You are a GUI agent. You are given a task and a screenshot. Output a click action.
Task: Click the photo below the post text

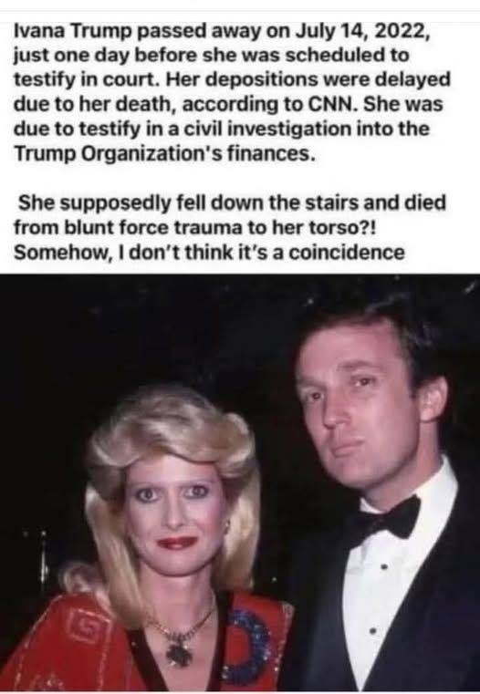pos(240,483)
